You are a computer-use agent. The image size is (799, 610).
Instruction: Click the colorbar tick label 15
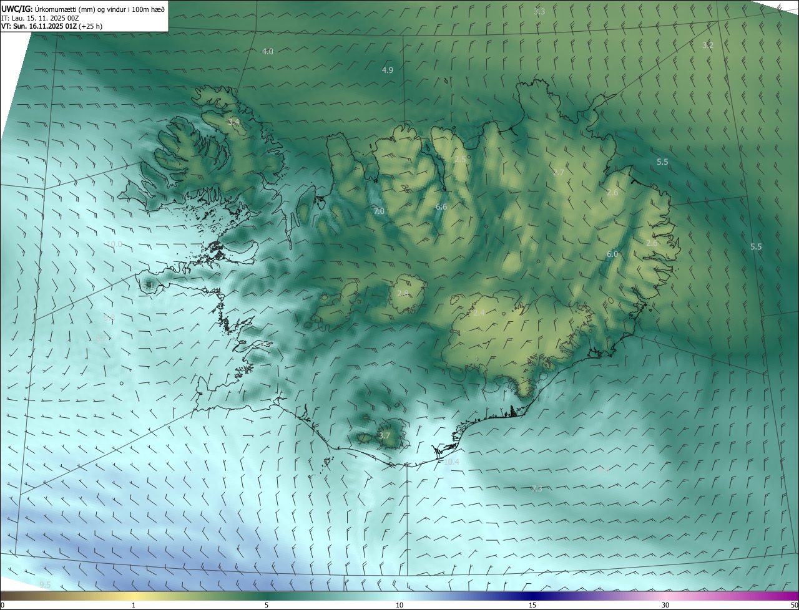click(532, 605)
